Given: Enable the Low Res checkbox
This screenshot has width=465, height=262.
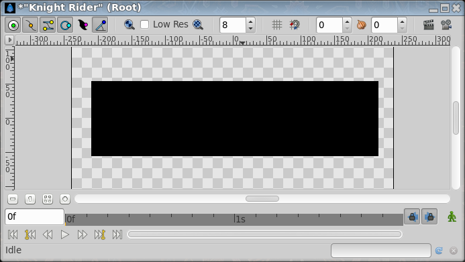Looking at the screenshot, I should 145,25.
